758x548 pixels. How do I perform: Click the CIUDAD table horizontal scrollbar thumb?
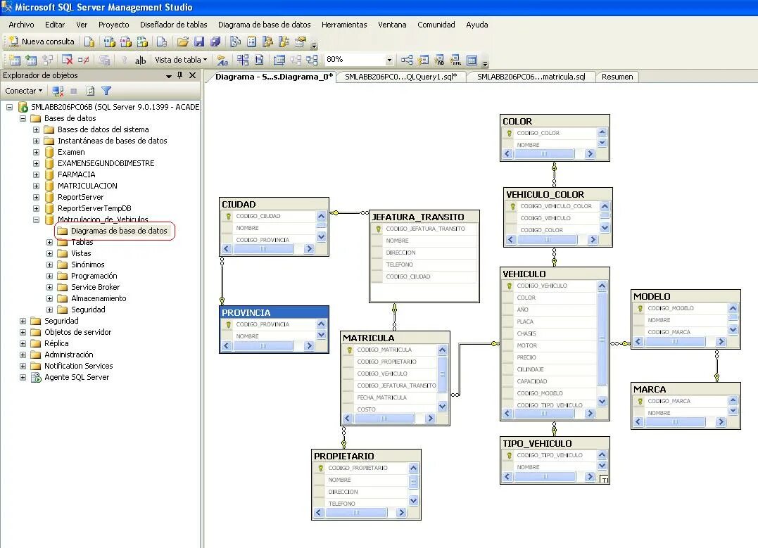263,249
